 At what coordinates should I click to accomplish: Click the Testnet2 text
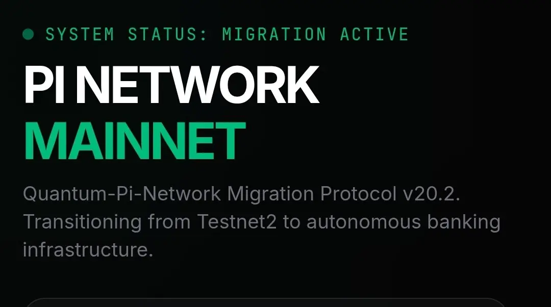(x=237, y=222)
